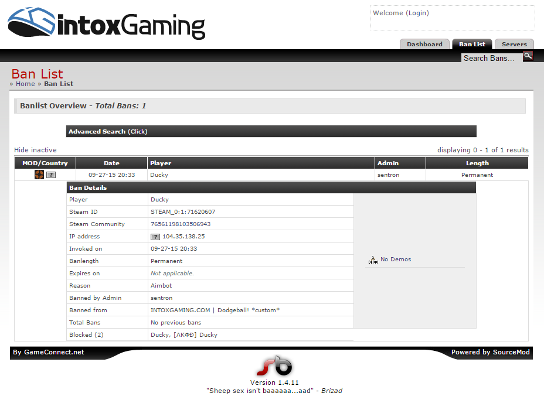Click the Demo icon in details panel
The height and width of the screenshot is (403, 544).
point(373,259)
